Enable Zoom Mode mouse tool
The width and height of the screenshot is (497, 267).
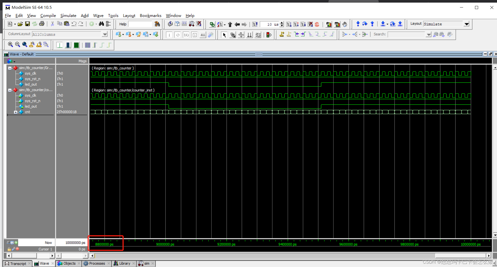pyautogui.click(x=233, y=35)
